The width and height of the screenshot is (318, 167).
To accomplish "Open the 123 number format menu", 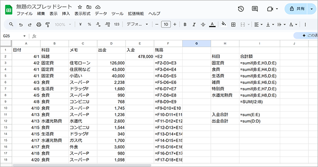I will (x=117, y=25).
